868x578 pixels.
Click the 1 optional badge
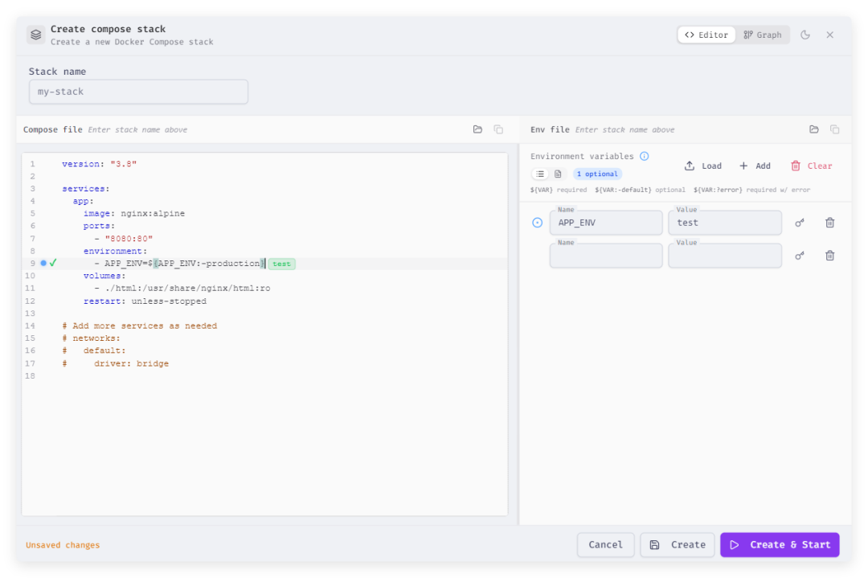597,174
